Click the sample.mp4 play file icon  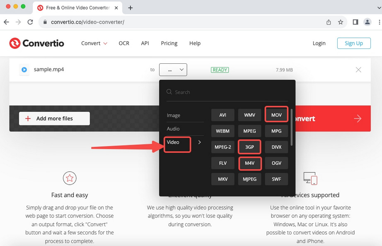tap(24, 70)
